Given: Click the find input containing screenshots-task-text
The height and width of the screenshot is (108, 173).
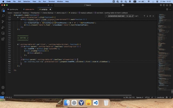Looking at the screenshot, I should click(x=116, y=16).
